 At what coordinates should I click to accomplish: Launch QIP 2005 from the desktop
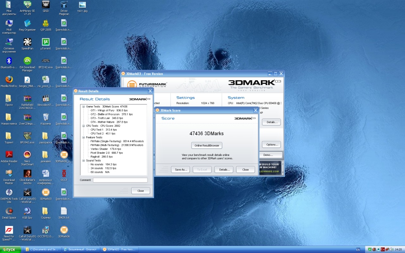[x=46, y=25]
